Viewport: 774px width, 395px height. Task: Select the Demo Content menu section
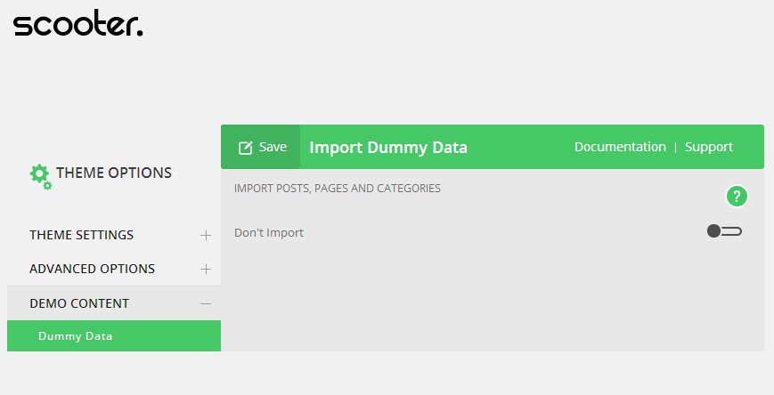(x=79, y=303)
